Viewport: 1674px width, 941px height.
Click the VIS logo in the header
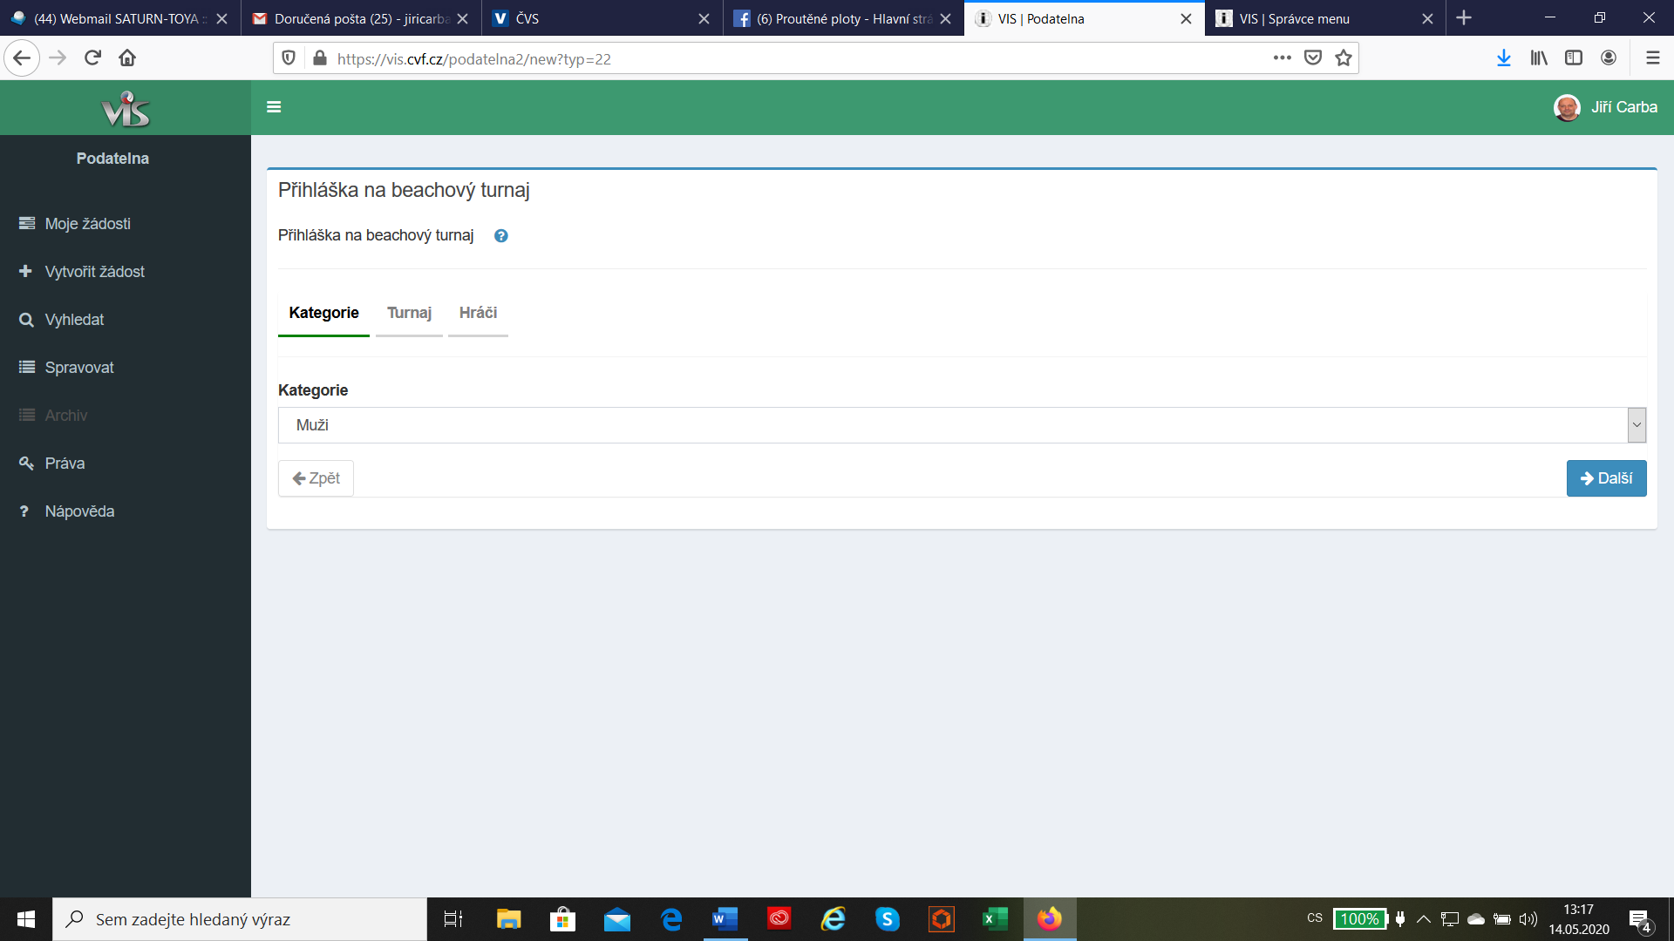point(126,109)
